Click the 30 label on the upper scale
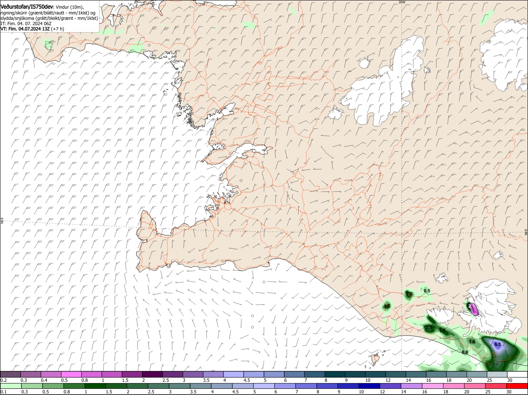Image resolution: width=528 pixels, height=395 pixels. (x=510, y=380)
